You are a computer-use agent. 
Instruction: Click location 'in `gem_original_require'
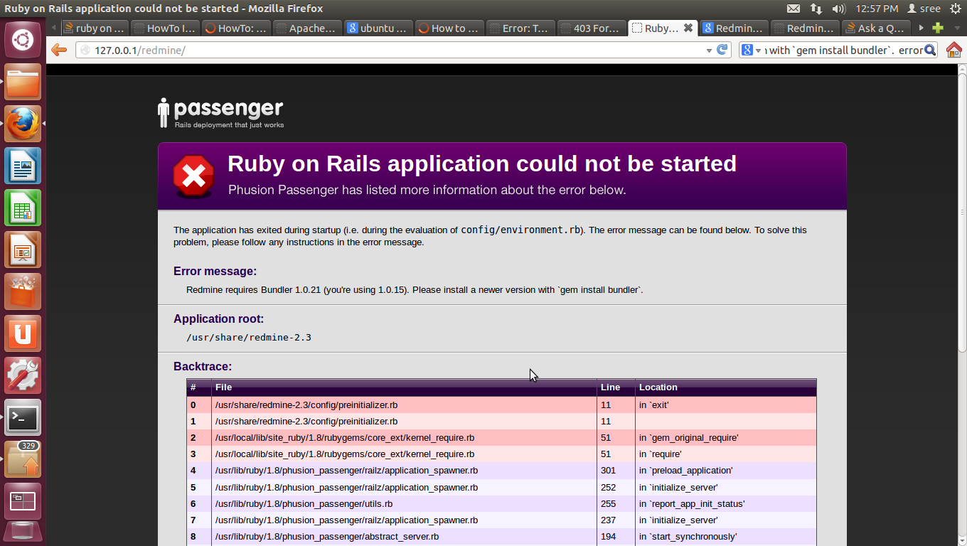[x=688, y=438]
